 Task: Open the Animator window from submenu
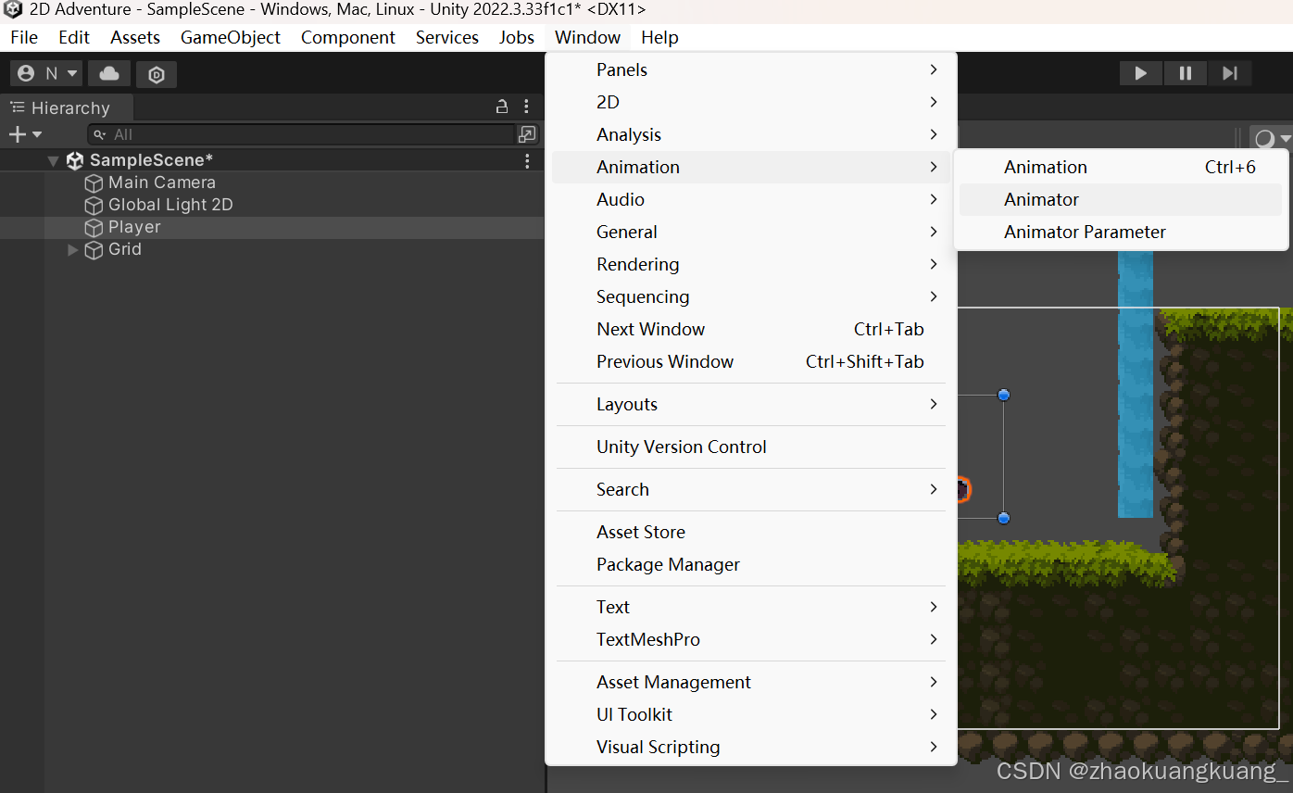[1121, 199]
